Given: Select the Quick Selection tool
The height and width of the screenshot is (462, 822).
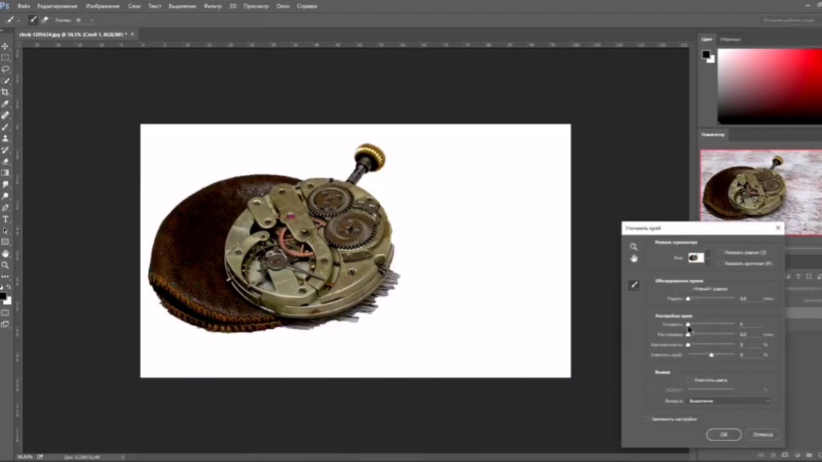Looking at the screenshot, I should coord(5,81).
